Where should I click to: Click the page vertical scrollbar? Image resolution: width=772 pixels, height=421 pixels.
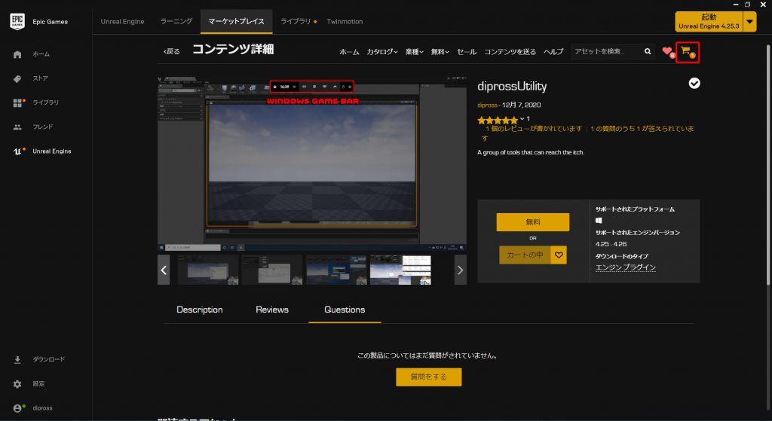point(768,165)
